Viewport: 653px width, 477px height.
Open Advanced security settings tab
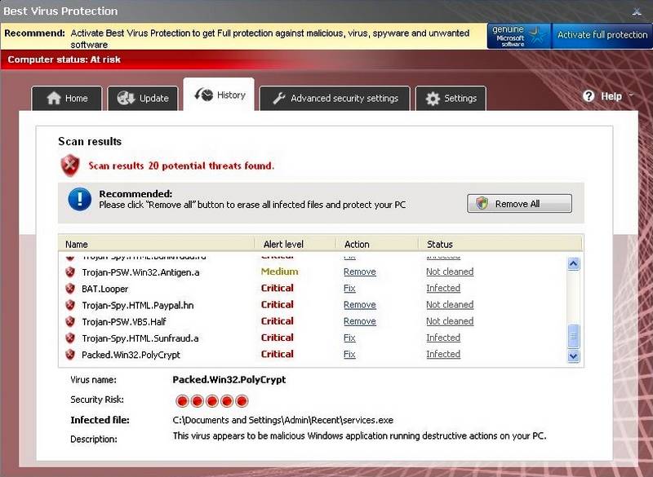coord(335,98)
